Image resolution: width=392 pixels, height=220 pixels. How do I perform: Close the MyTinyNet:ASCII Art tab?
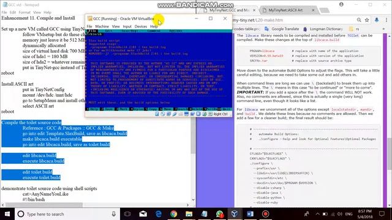313,10
